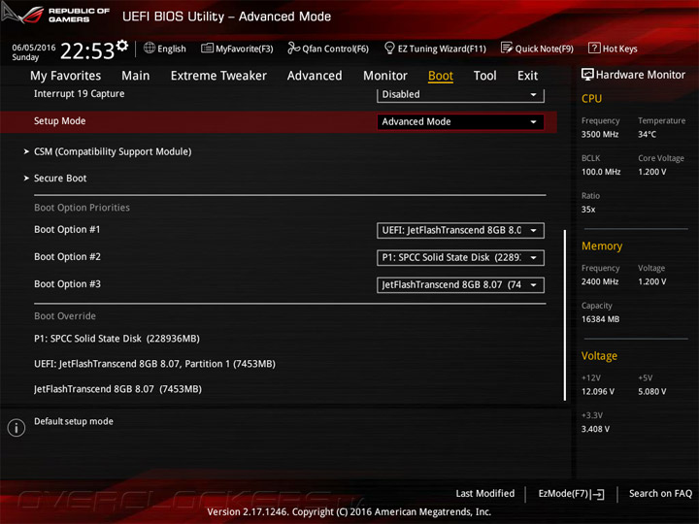Image resolution: width=699 pixels, height=524 pixels.
Task: Click the Voltage section heading
Action: tap(599, 356)
